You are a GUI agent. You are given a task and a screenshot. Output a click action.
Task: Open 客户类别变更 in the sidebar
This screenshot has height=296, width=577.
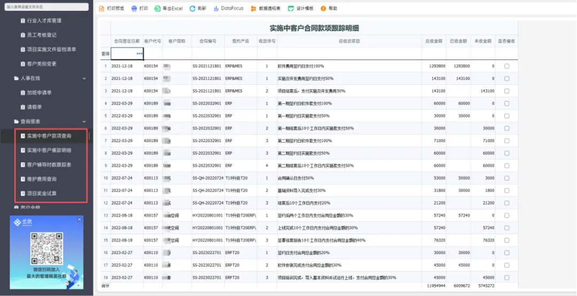pyautogui.click(x=38, y=64)
